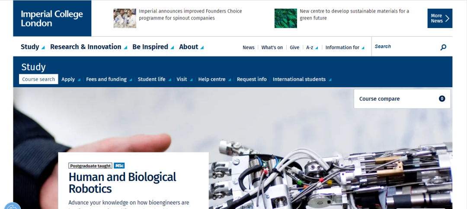Click the MSc badge label

(x=119, y=165)
